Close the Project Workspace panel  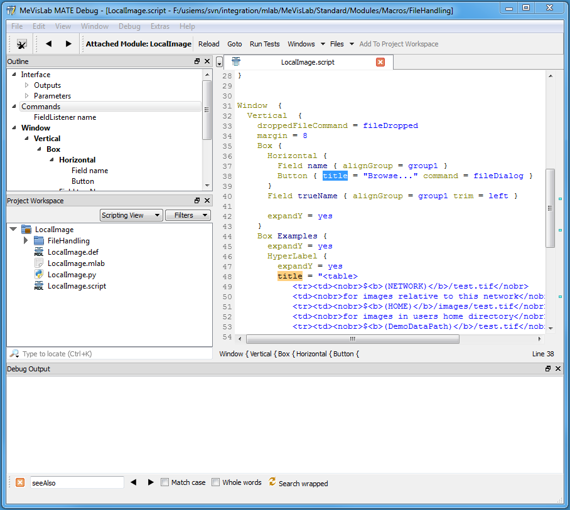point(207,201)
